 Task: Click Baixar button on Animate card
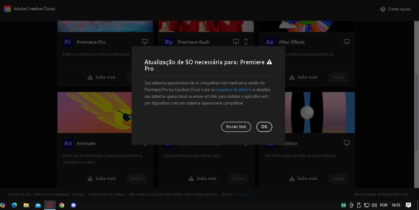tap(137, 179)
